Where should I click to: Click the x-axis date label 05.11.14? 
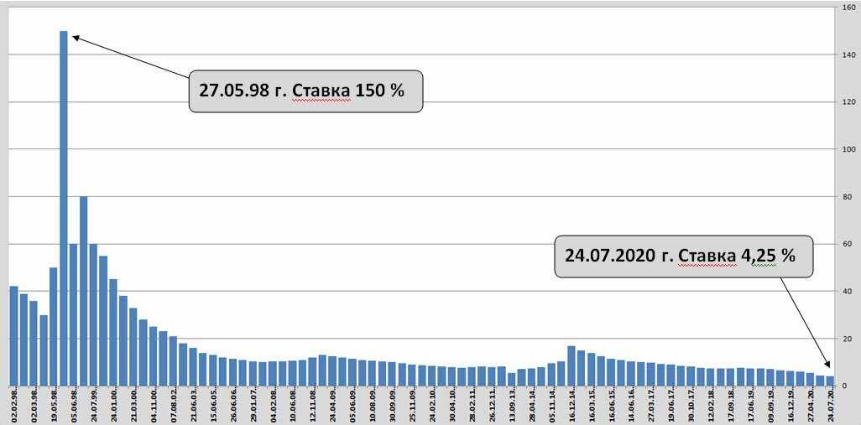click(x=551, y=405)
